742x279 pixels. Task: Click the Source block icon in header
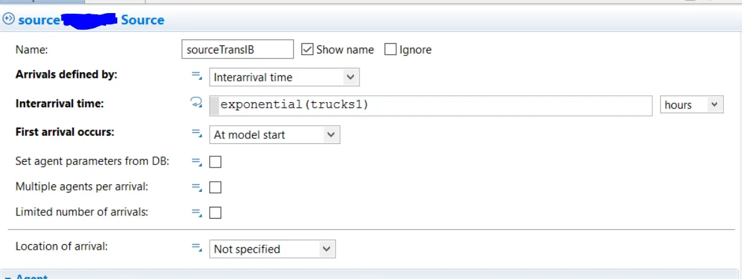[9, 19]
